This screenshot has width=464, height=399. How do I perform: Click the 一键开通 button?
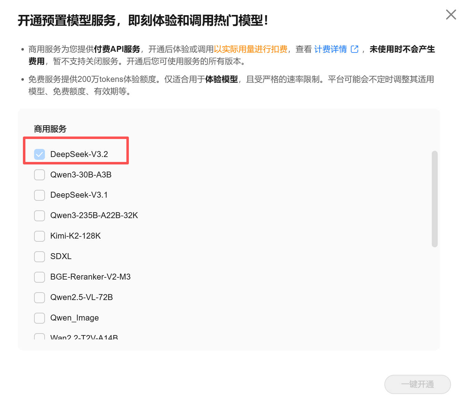tap(418, 384)
